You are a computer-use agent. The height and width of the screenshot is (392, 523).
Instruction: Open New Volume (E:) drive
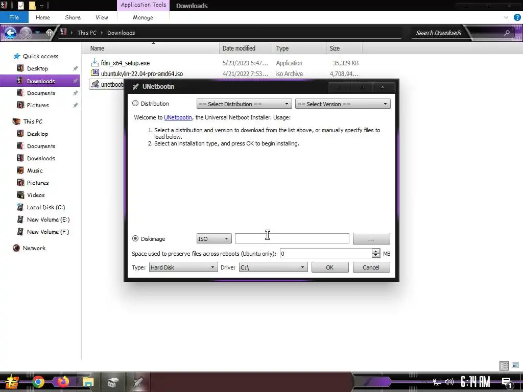49,219
